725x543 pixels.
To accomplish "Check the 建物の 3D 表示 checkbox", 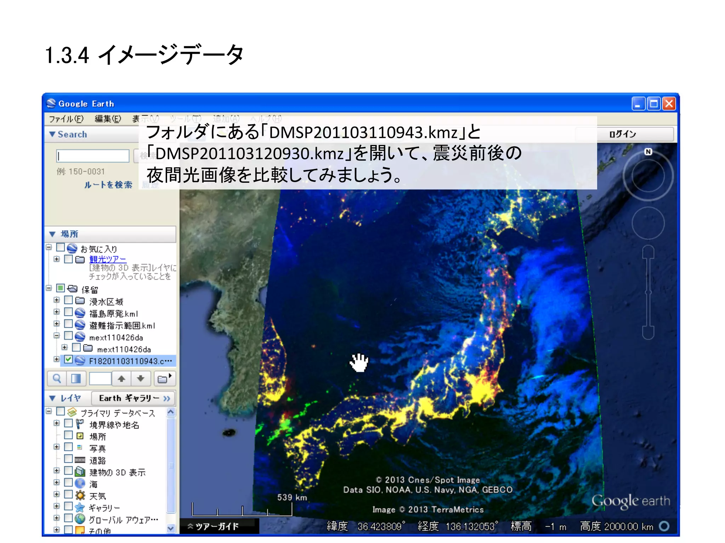I will (69, 471).
